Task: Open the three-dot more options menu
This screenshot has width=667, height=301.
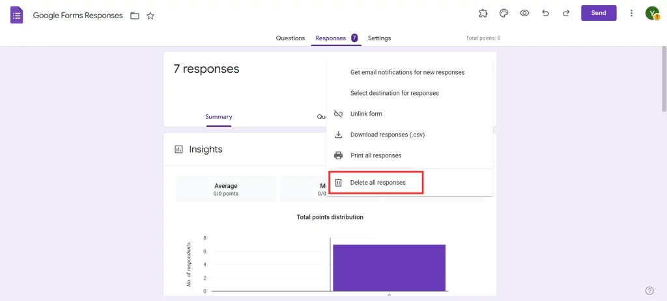Action: tap(631, 13)
